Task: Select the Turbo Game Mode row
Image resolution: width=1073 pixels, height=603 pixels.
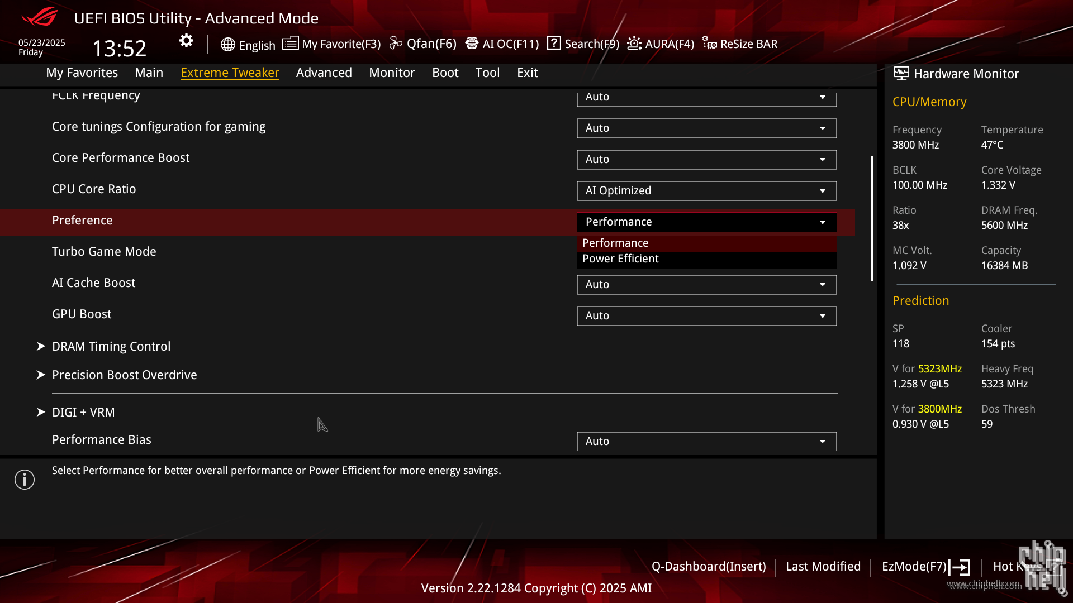Action: click(x=104, y=252)
